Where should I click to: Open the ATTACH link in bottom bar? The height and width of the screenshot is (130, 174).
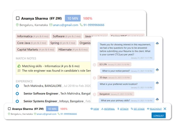(124, 109)
